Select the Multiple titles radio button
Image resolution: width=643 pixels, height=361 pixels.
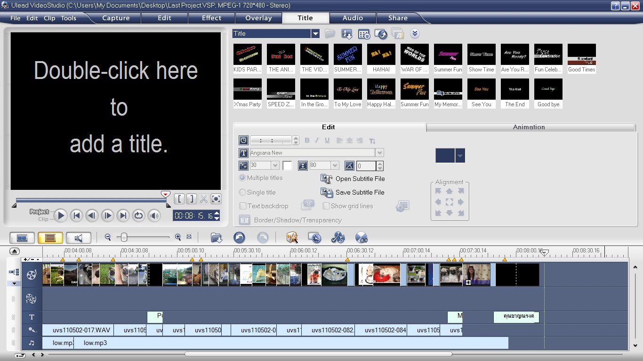[242, 178]
